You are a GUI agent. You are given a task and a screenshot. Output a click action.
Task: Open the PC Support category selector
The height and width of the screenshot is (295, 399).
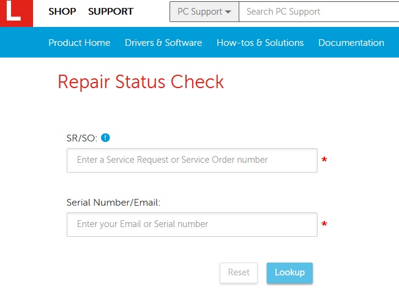(204, 12)
